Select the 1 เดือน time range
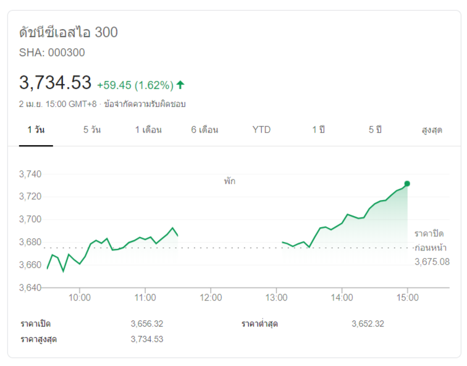467x366 pixels. click(x=148, y=130)
